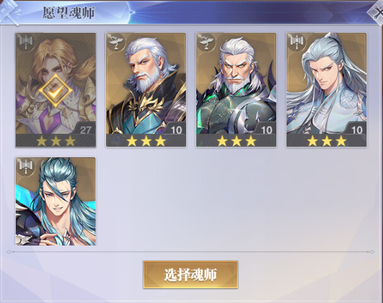Image resolution: width=383 pixels, height=303 pixels.
Task: Click the bird class icon on armored elder
Action: (206, 42)
